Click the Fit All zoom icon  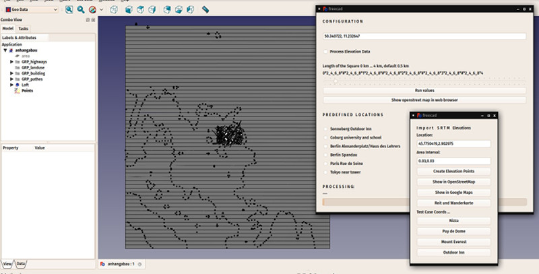coord(70,10)
